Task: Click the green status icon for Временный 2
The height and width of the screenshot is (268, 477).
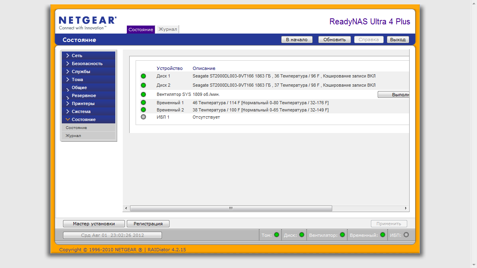Action: (x=143, y=110)
